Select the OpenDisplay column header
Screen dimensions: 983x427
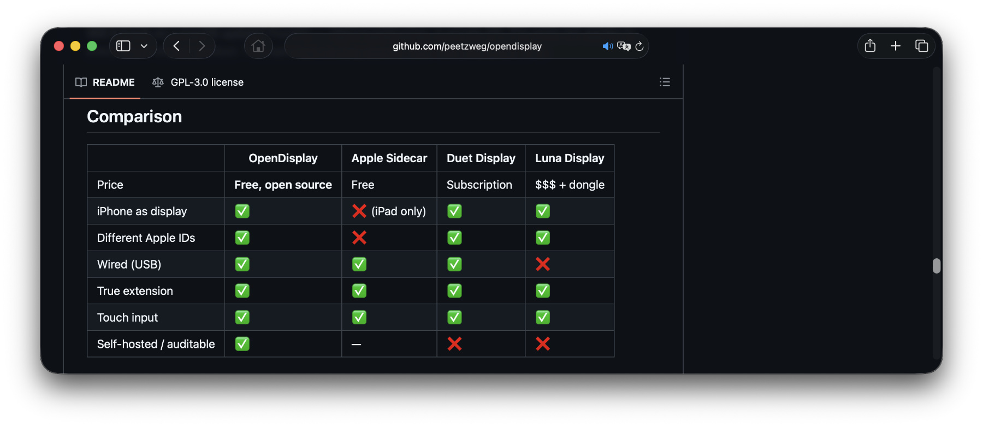(283, 158)
